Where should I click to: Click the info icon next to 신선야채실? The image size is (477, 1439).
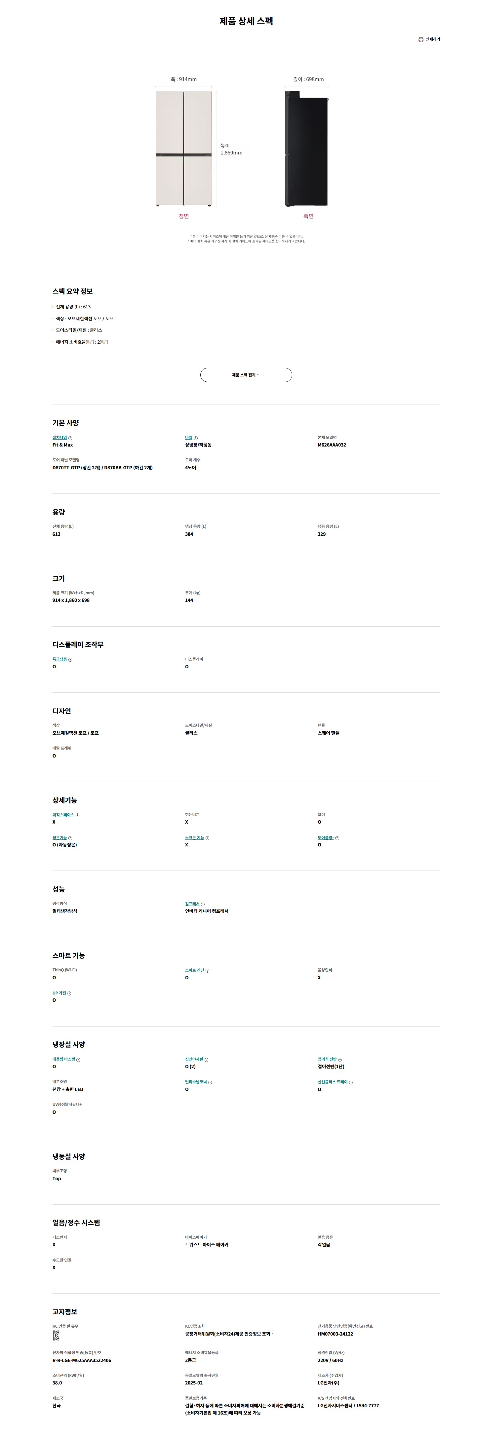point(207,1060)
